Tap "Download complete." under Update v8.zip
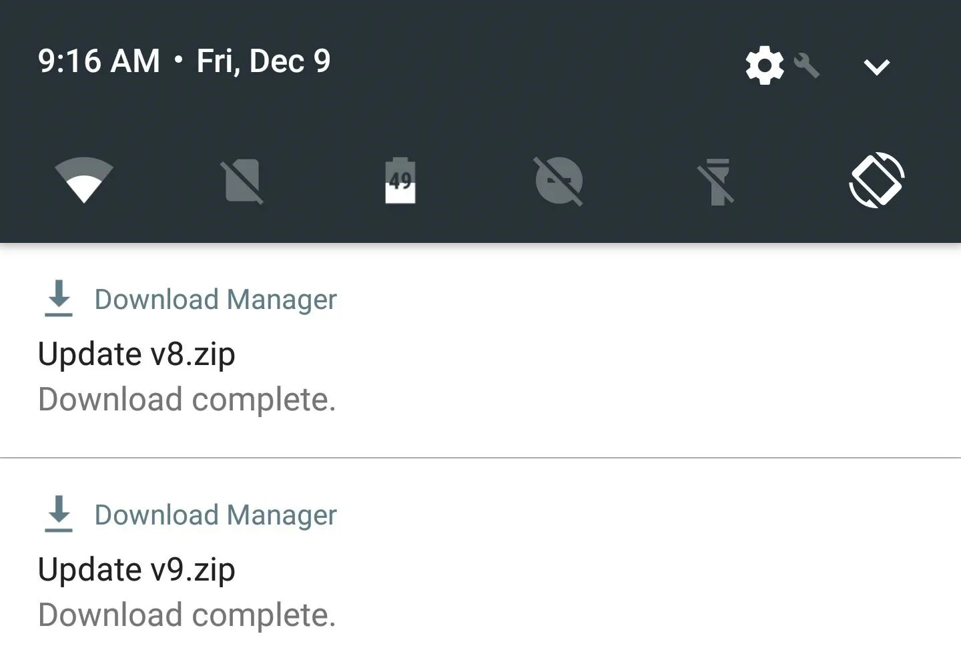Image resolution: width=961 pixels, height=672 pixels. [187, 400]
